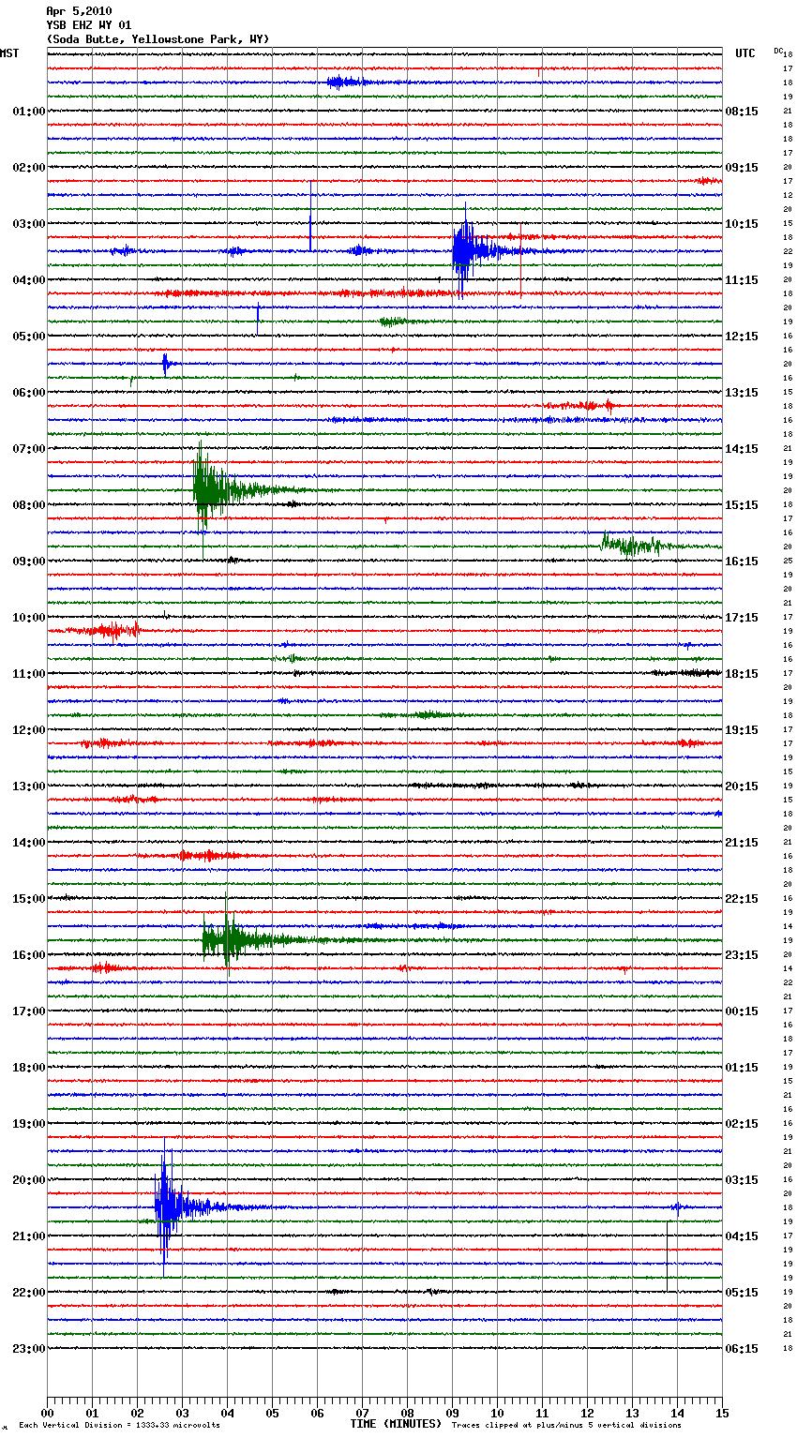Viewport: 797px width, 1438px height.
Task: Click the 'TIME (MINUTES)' axis title
Action: coord(396,1424)
